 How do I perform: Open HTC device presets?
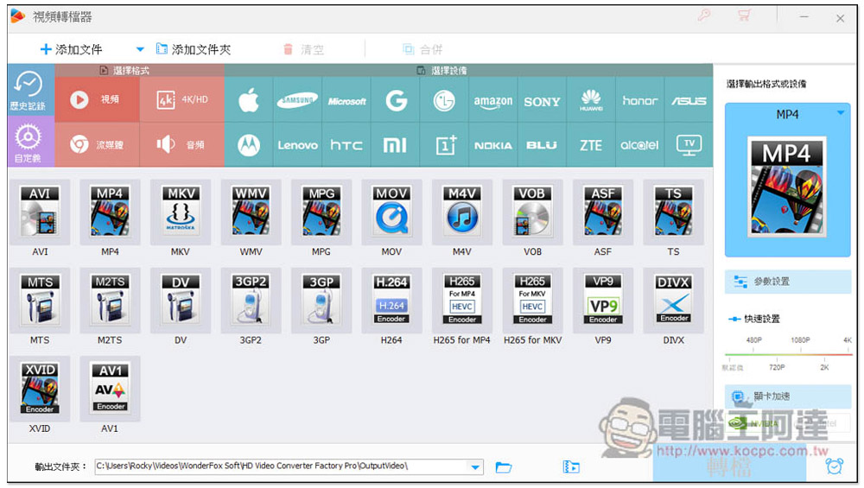coord(346,145)
